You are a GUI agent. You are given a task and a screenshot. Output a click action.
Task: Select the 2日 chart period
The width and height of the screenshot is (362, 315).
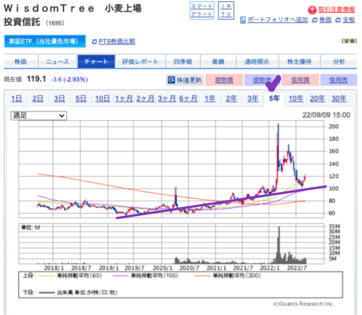tap(38, 99)
